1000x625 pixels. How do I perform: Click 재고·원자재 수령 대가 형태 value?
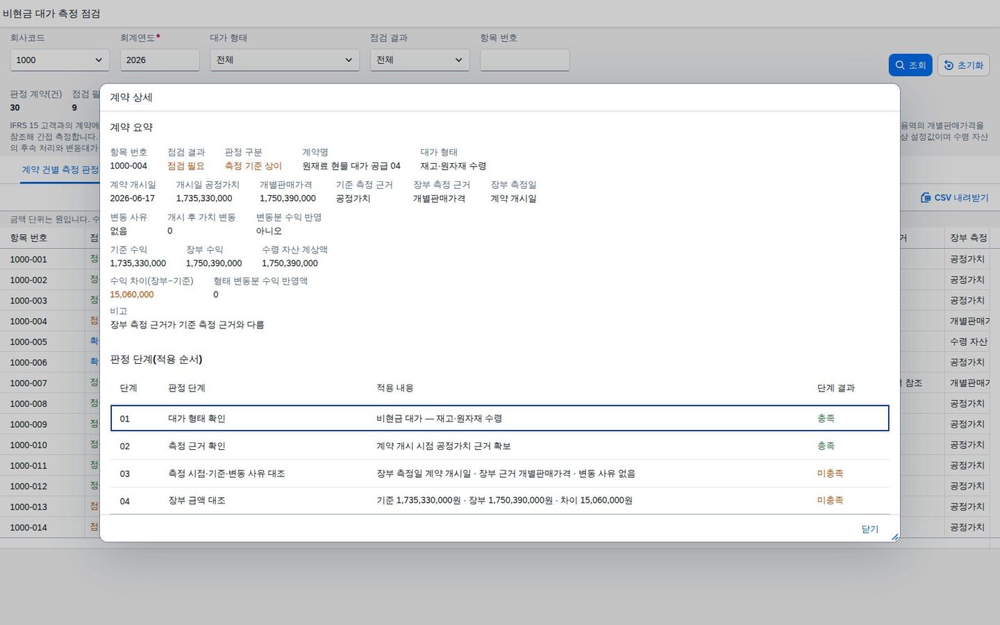tap(453, 166)
